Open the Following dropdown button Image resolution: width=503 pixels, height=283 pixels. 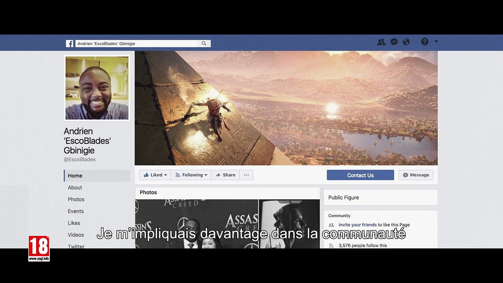coord(191,175)
